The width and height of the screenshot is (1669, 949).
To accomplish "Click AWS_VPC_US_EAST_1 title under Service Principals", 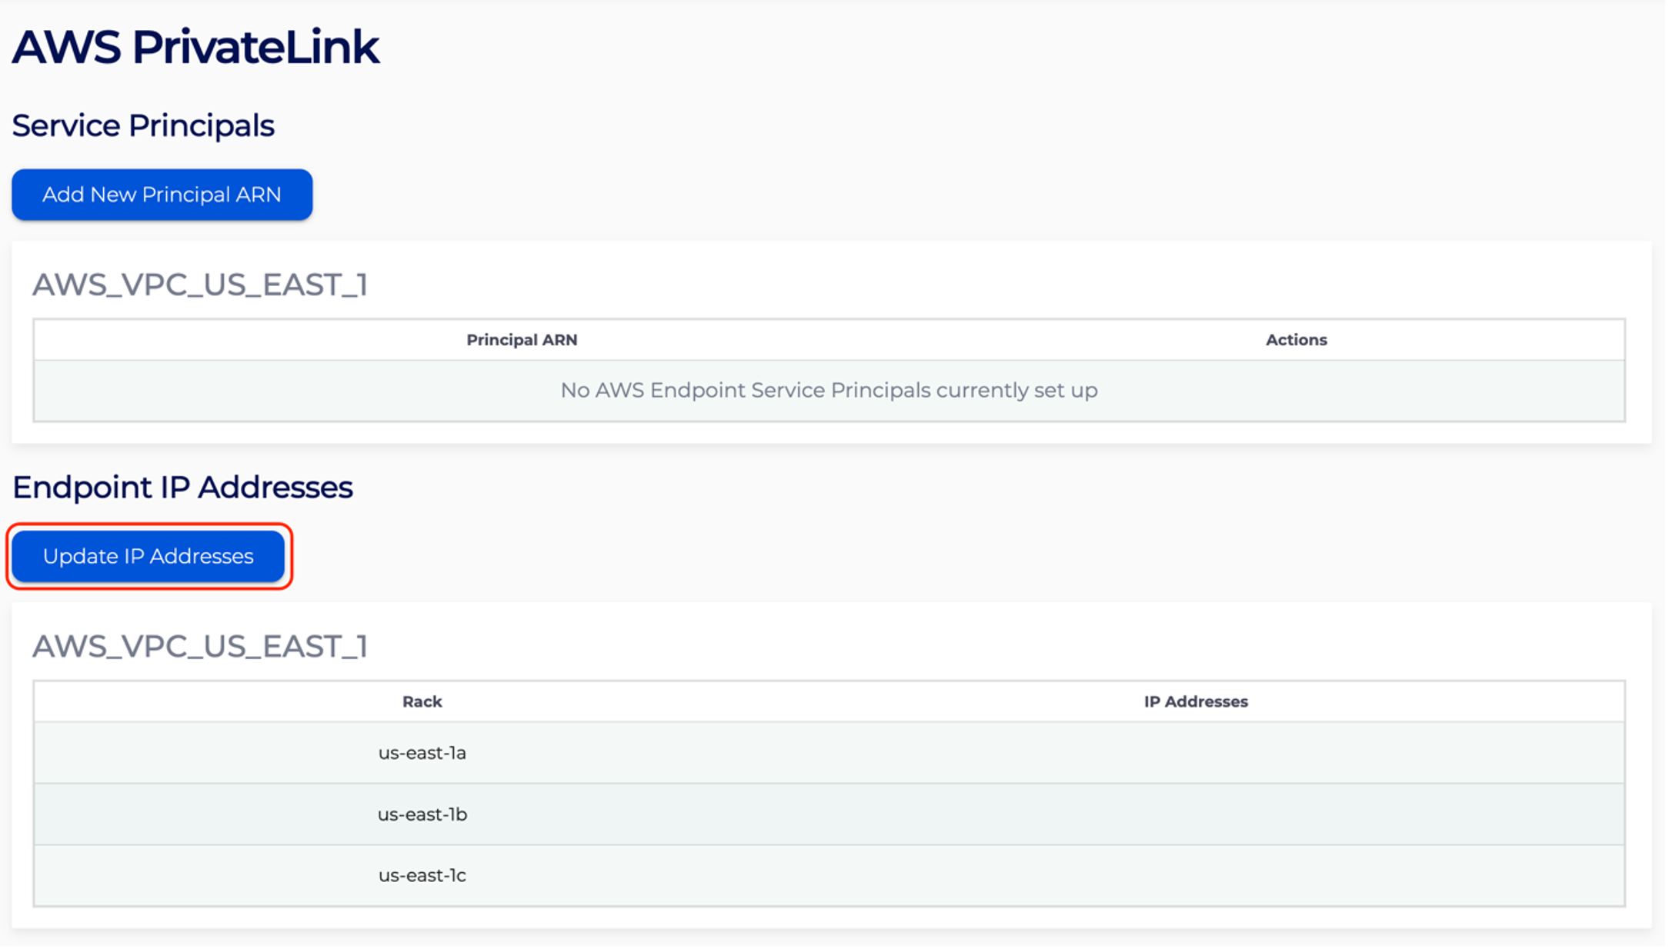I will 200,285.
